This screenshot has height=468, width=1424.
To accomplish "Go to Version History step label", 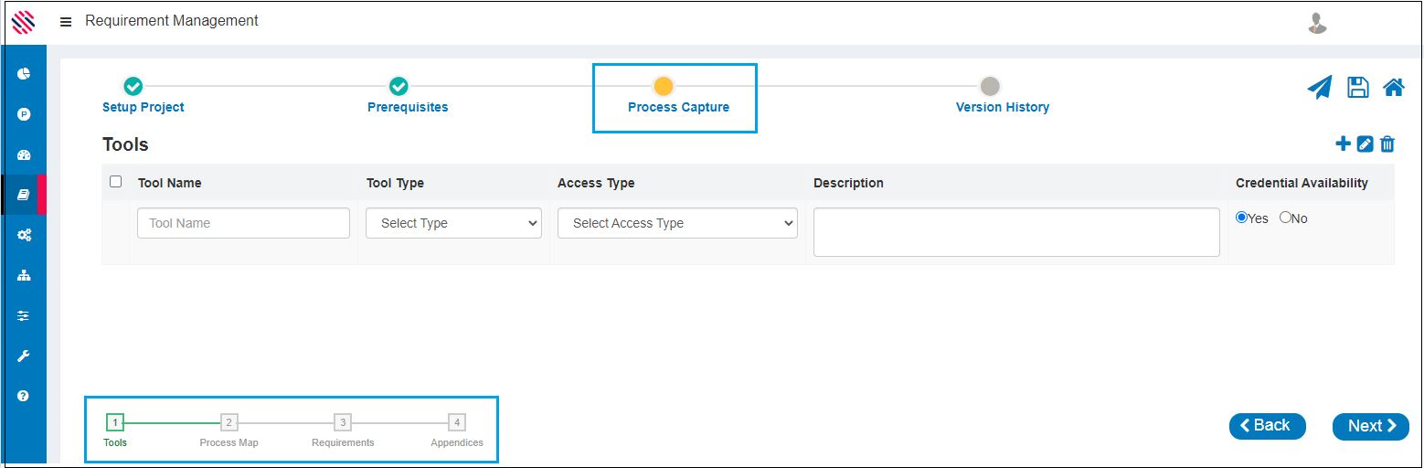I will coord(1003,107).
